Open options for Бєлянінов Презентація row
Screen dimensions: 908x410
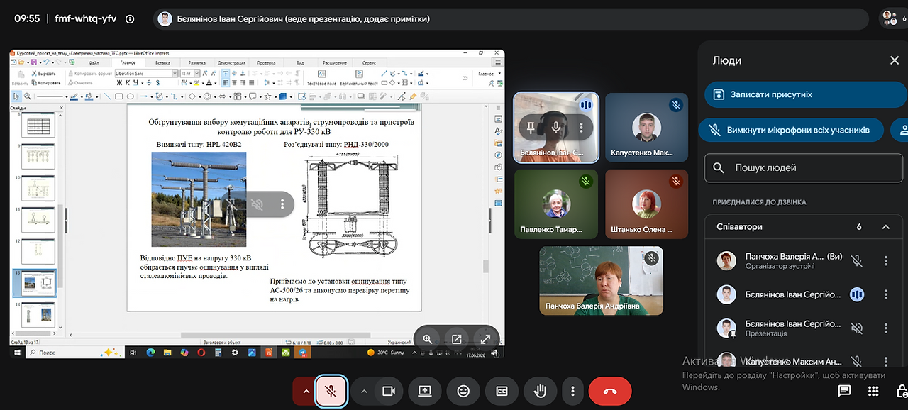(x=886, y=328)
